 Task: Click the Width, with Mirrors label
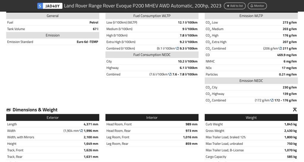(20, 137)
